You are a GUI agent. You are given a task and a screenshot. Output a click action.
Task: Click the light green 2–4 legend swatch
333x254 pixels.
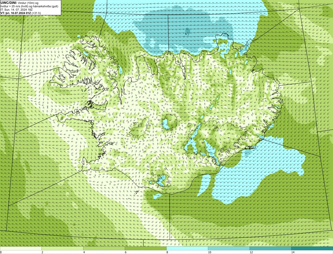click(x=62, y=248)
